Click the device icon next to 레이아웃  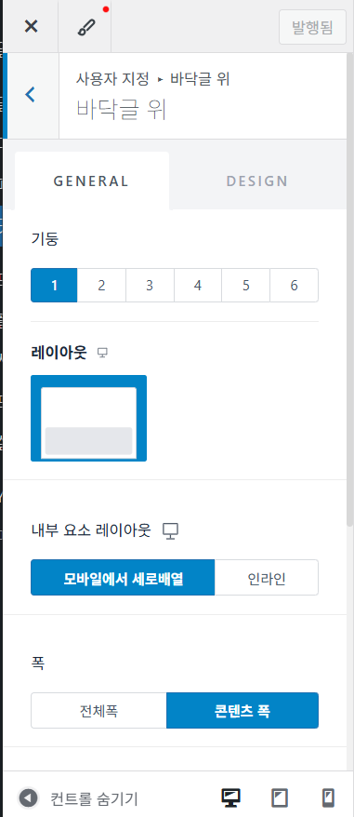(103, 354)
